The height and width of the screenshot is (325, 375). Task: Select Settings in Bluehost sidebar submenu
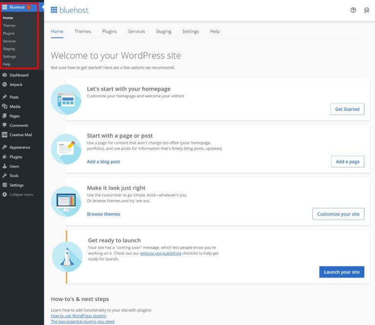click(x=9, y=57)
